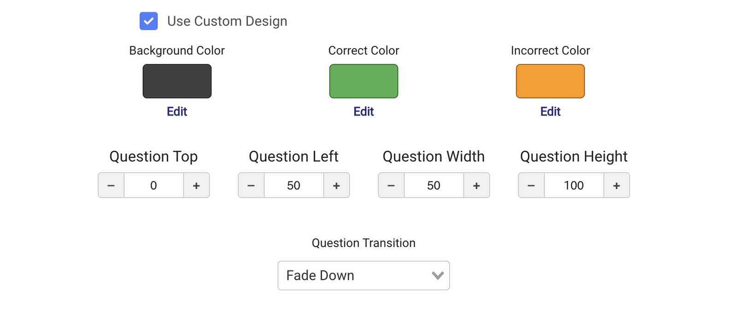
Task: Decrease the Question Height value
Action: click(x=531, y=186)
